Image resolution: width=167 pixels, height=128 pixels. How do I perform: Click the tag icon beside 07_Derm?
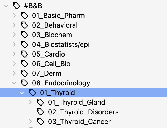(25, 73)
